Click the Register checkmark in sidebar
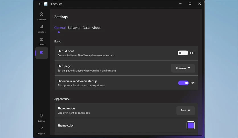The width and height of the screenshot is (238, 138). [x=42, y=131]
